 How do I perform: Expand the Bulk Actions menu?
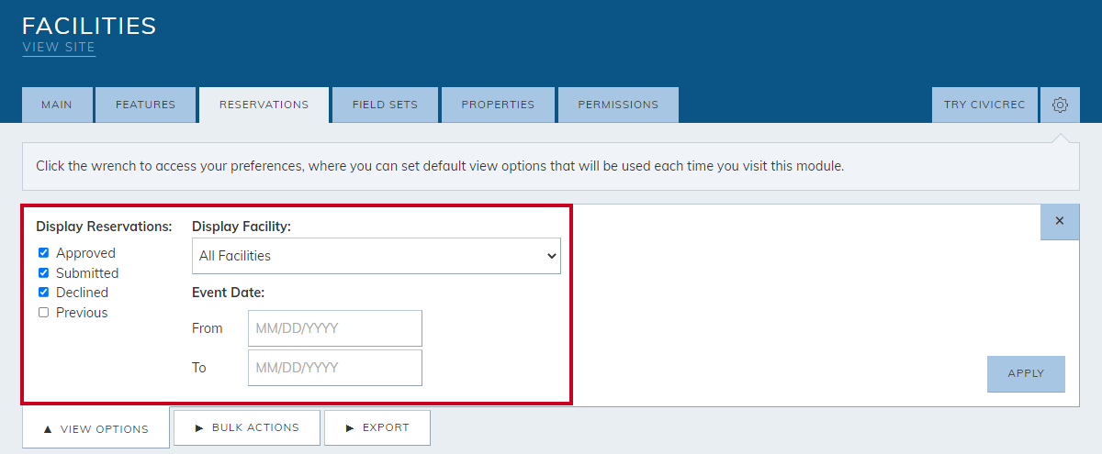[x=247, y=427]
